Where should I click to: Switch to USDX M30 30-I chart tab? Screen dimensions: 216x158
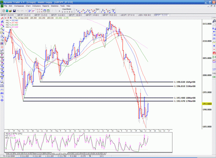coord(145,15)
